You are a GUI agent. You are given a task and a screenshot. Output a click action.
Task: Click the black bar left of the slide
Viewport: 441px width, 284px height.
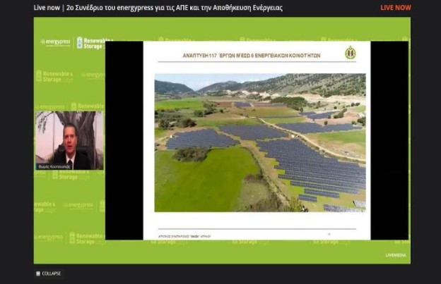pos(124,141)
